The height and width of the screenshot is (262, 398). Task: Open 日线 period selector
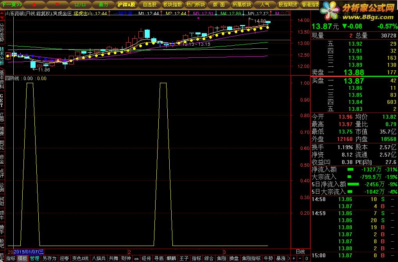pos(300,251)
